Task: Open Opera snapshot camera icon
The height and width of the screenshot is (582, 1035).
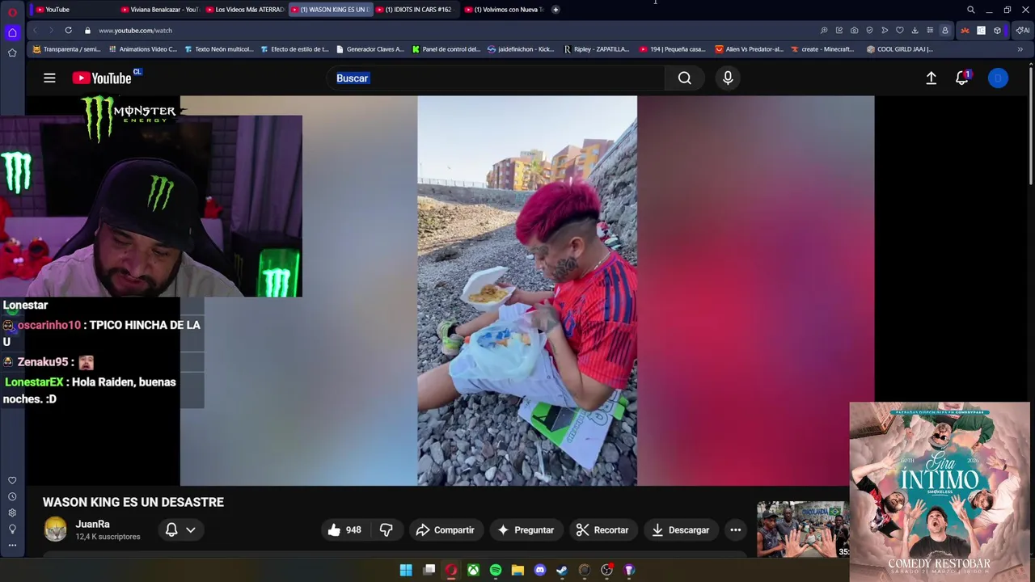Action: [854, 30]
